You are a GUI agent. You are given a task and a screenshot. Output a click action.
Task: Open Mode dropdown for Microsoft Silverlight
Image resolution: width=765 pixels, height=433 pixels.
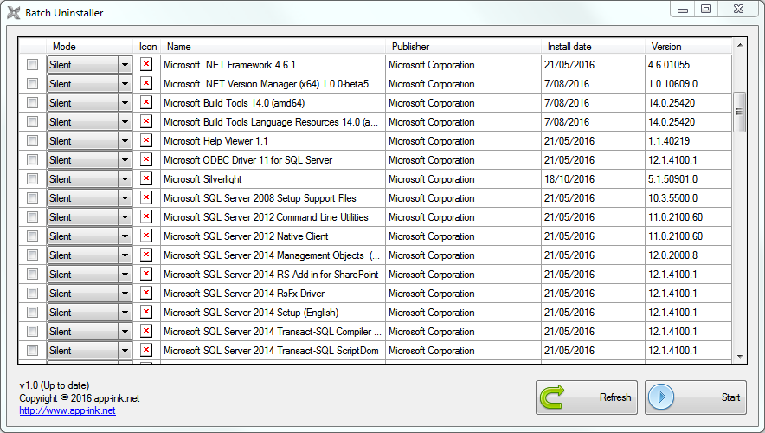pyautogui.click(x=125, y=179)
